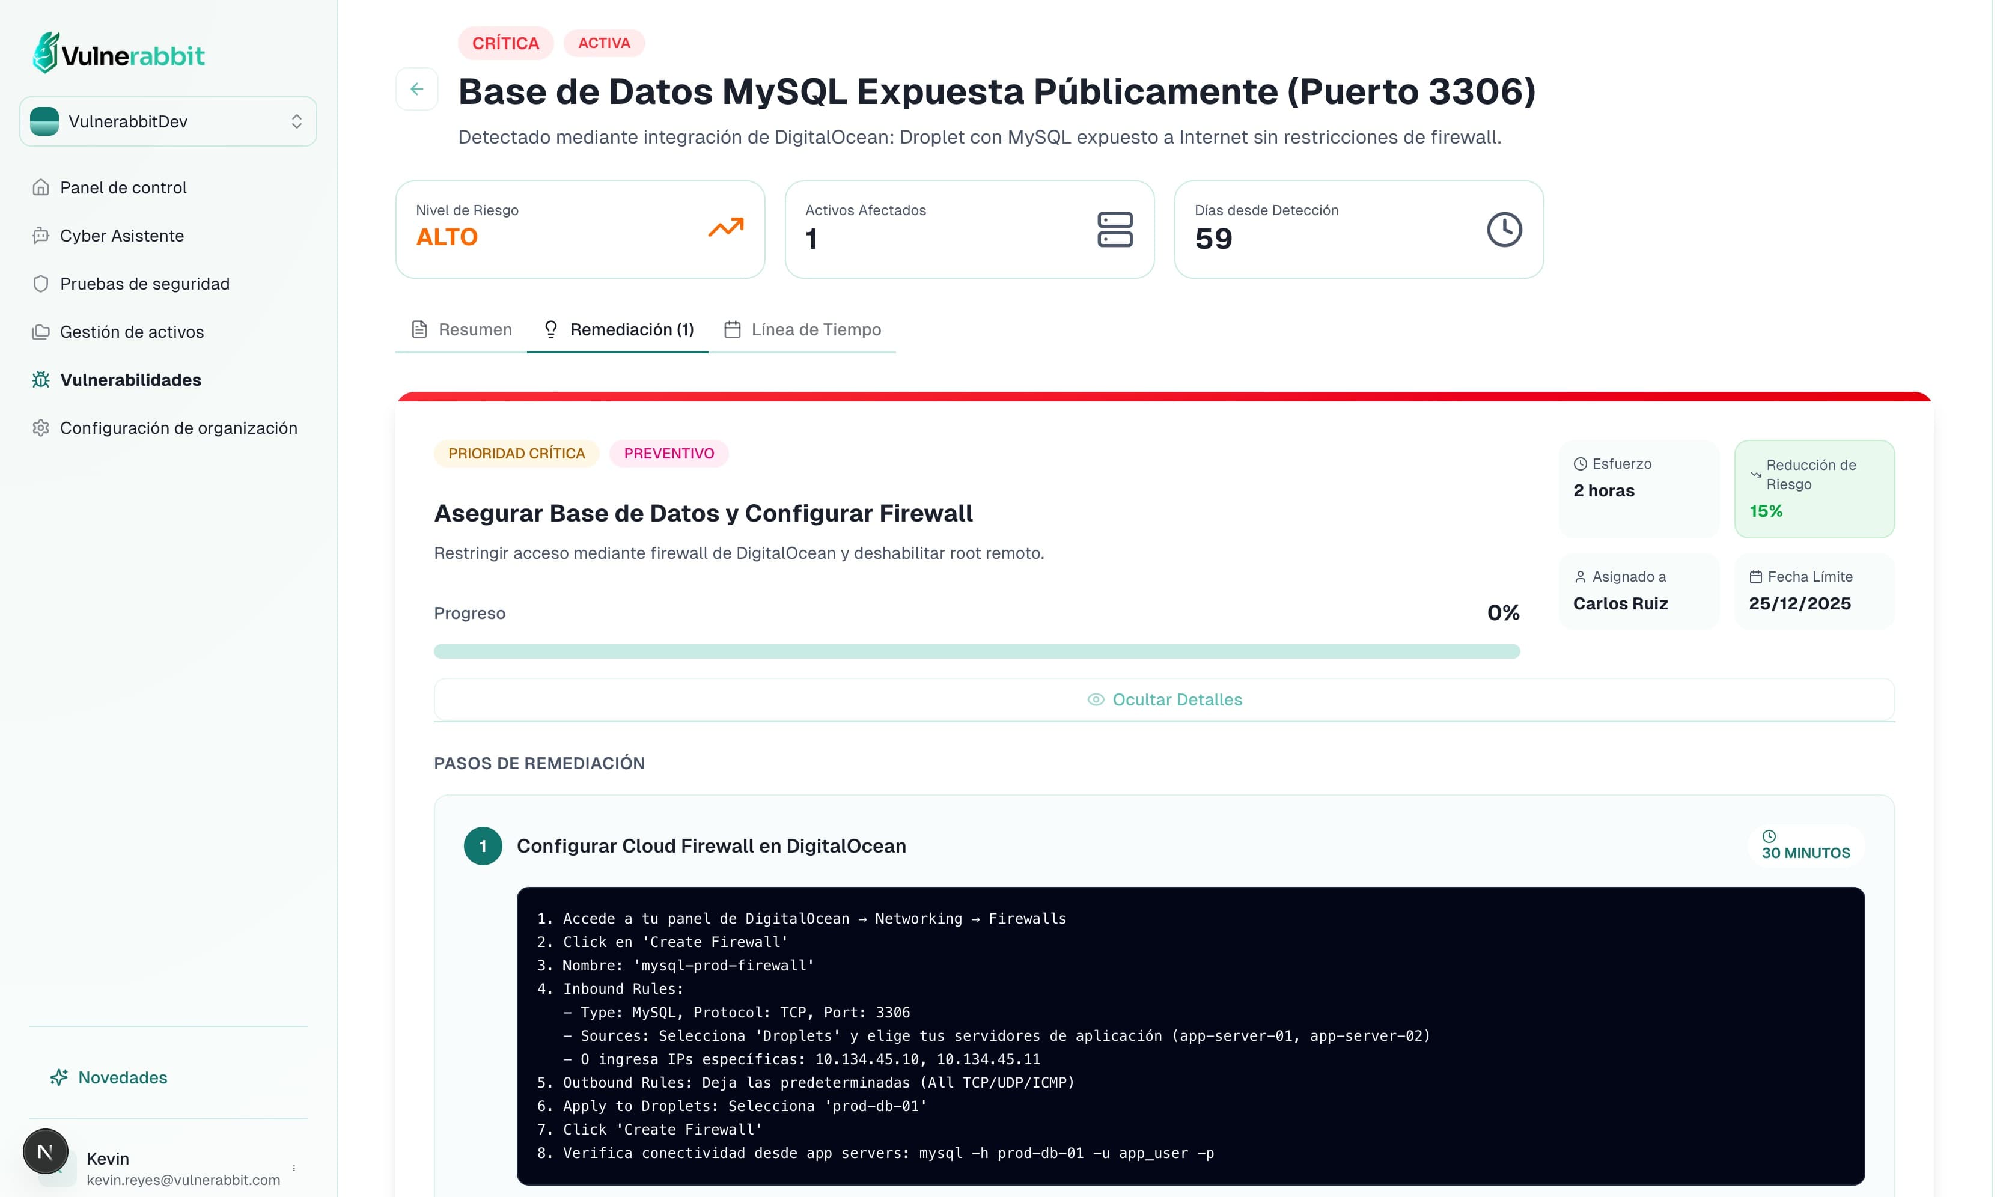
Task: Click the PRIORIDAD CRÍTICA badge
Action: point(517,453)
